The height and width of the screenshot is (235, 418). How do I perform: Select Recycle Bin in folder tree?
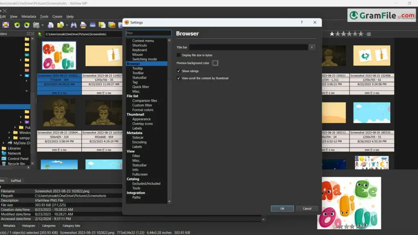click(x=16, y=164)
